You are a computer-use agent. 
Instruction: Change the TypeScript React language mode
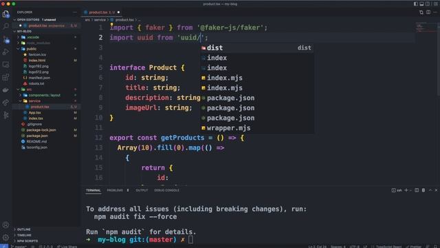388,247
